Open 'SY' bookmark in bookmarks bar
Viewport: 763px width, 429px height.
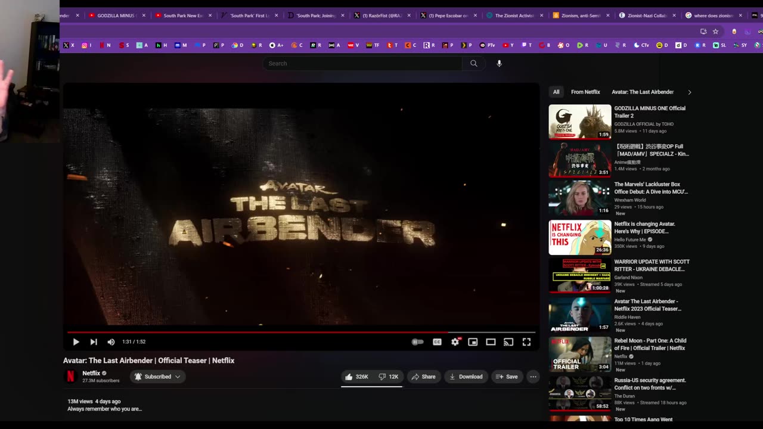[x=740, y=45]
